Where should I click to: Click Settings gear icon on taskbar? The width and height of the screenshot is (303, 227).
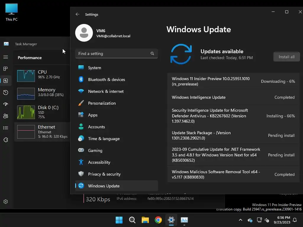(171, 220)
